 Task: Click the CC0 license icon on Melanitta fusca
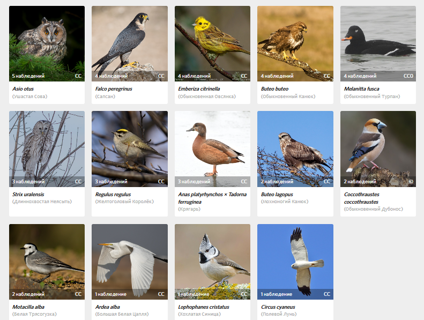pos(408,76)
